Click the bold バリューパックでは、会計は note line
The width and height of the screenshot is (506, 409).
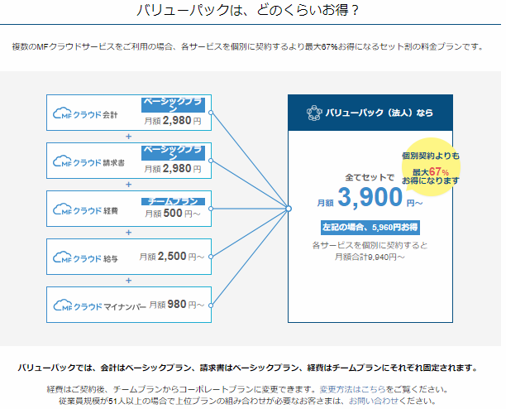point(247,368)
